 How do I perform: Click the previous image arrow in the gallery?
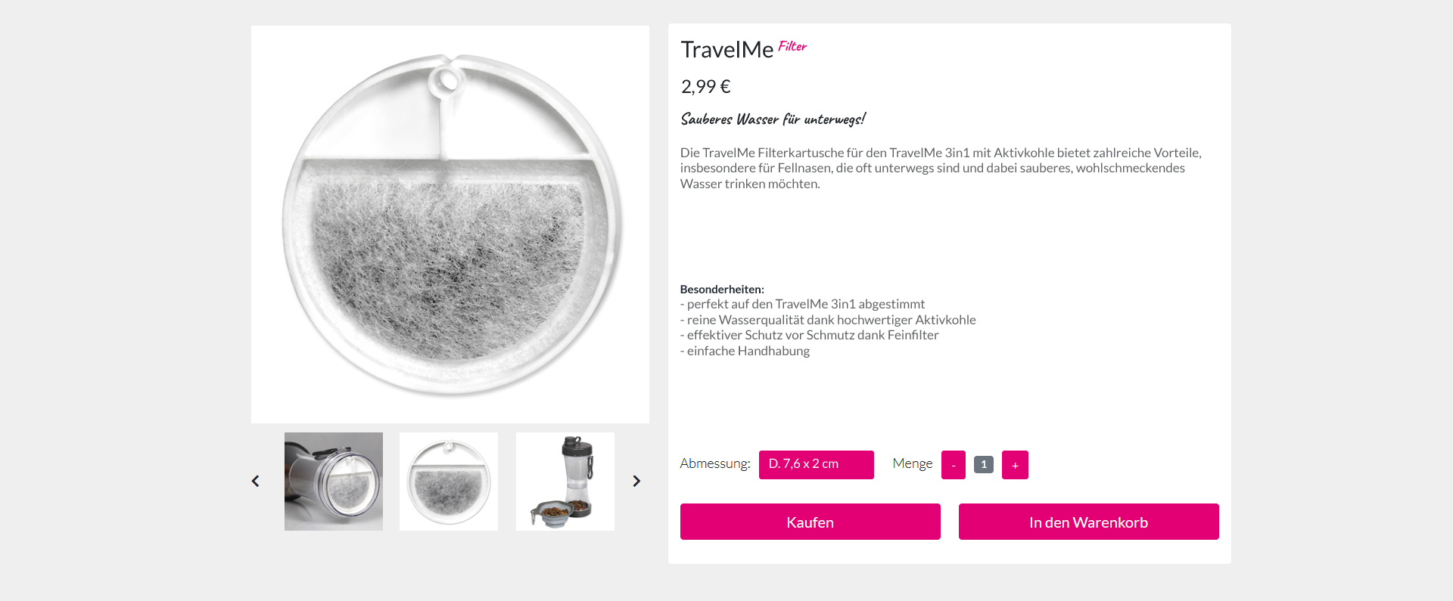[x=256, y=482]
